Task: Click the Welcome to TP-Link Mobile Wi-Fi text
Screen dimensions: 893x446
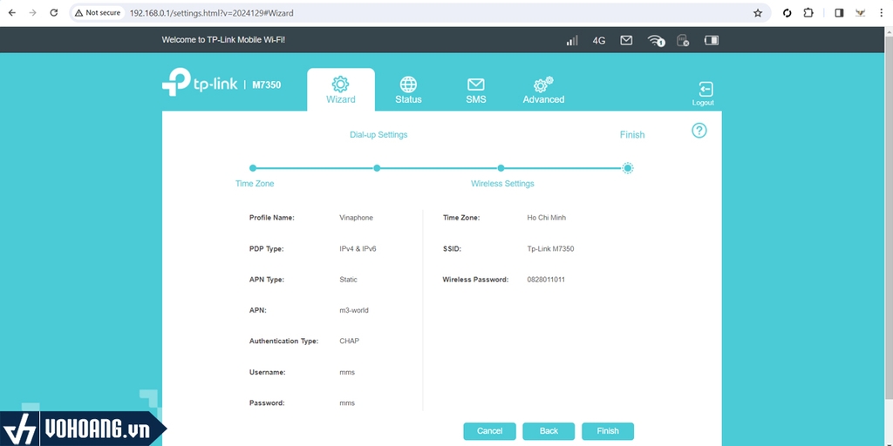Action: 223,40
